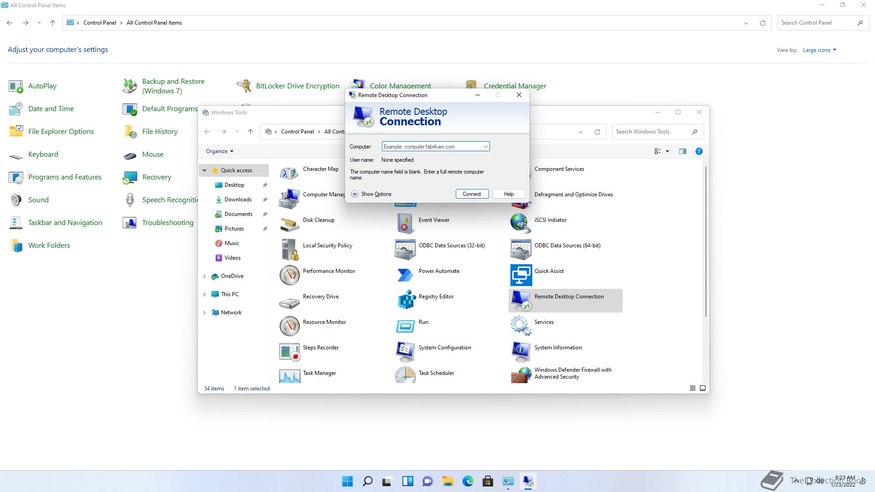Collapse the Quick access tree node

coord(205,170)
